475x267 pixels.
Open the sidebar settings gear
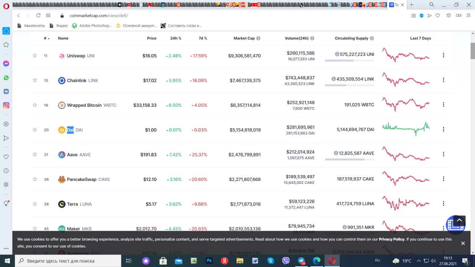[x=6, y=185]
